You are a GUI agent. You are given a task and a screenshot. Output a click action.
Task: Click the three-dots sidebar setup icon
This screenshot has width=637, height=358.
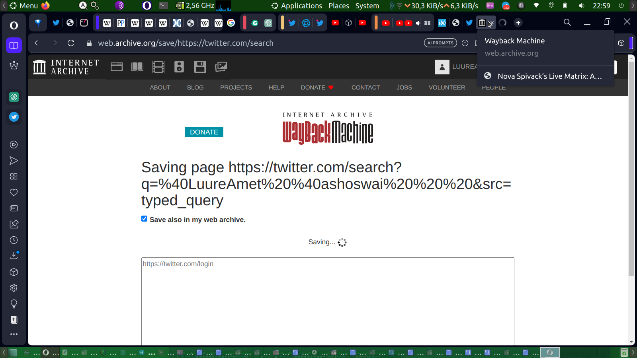[x=14, y=334]
